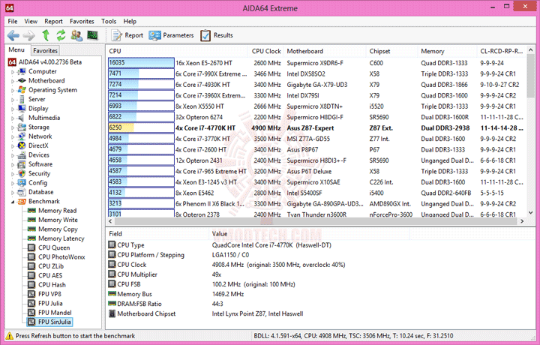The width and height of the screenshot is (540, 345).
Task: Select the FPU Mandel benchmark icon
Action: tap(31, 313)
